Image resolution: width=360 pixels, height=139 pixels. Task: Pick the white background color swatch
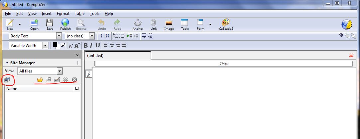[58, 47]
